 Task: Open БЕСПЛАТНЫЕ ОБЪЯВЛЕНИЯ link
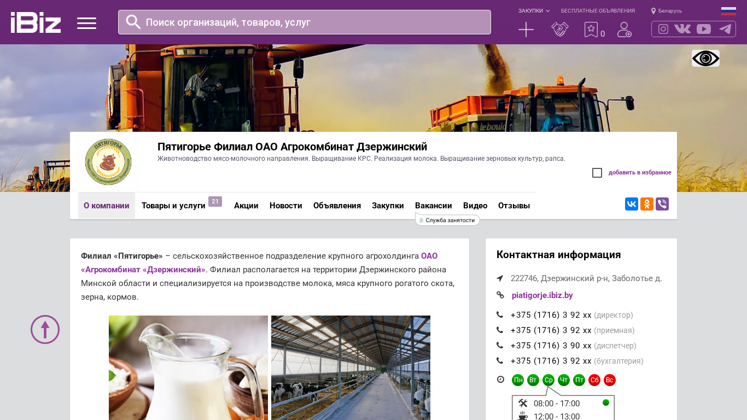(x=598, y=11)
